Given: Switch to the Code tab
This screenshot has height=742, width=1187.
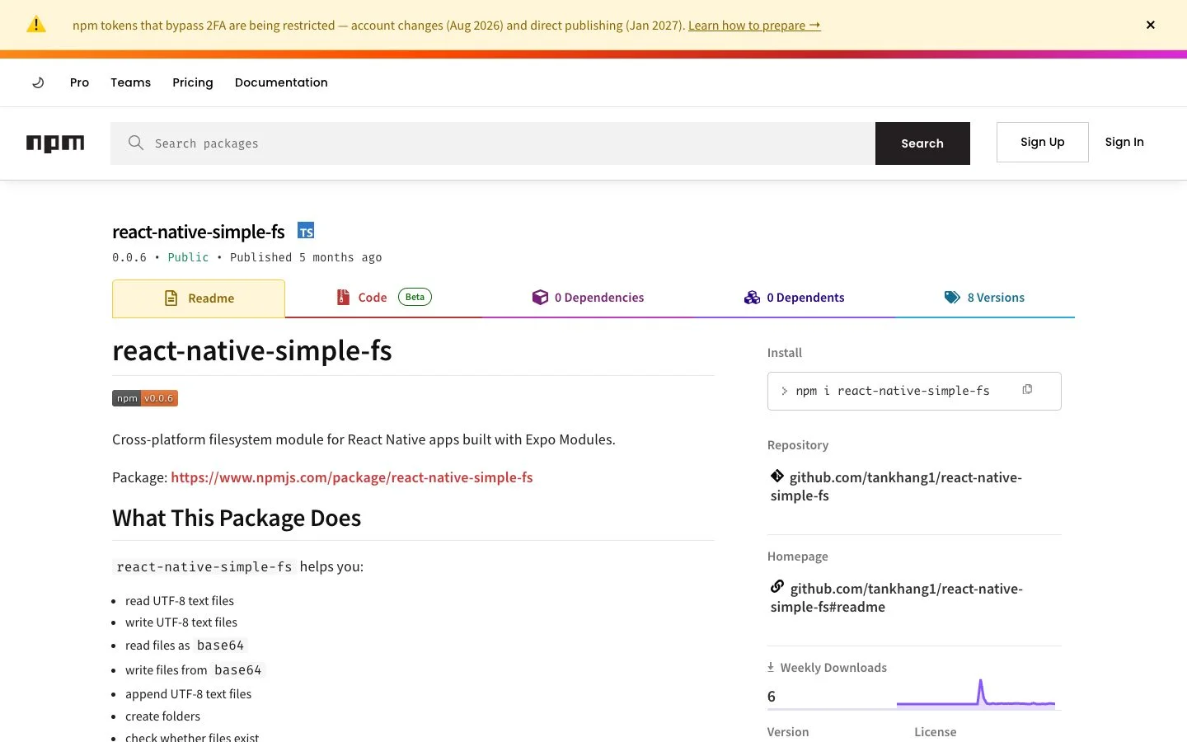Looking at the screenshot, I should point(383,298).
